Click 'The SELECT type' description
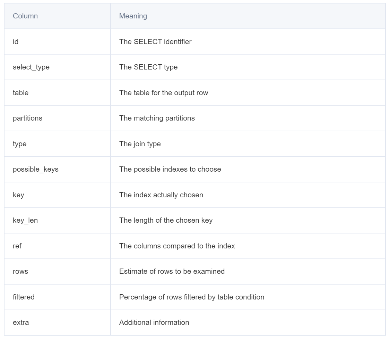390x337 pixels. click(x=148, y=67)
